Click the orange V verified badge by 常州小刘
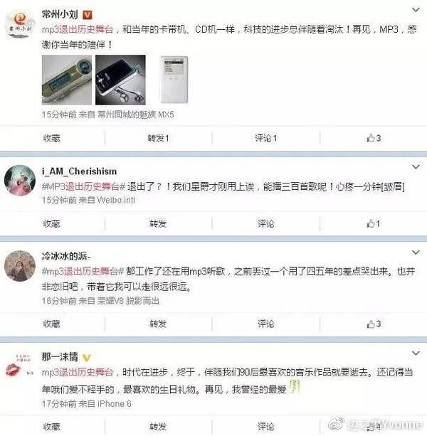Screen dimensions: 427x436 [88, 15]
